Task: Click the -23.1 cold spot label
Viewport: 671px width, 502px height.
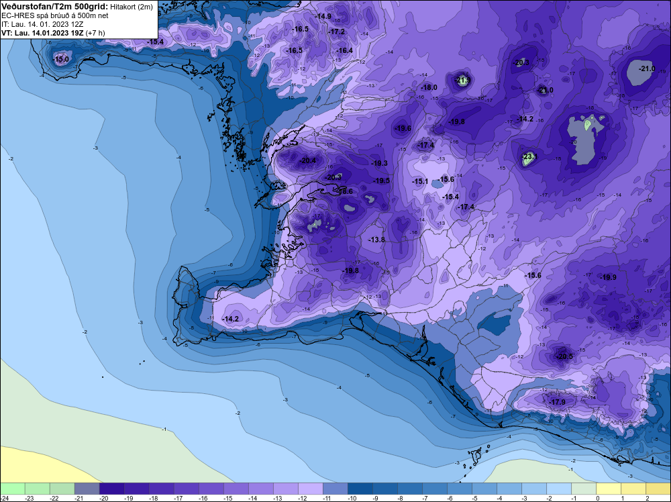Action: (529, 156)
